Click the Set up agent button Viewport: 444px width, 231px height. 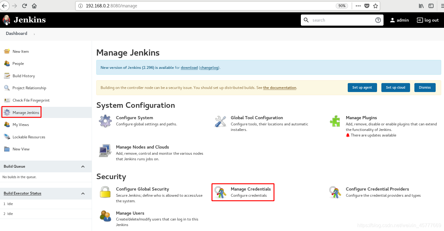pos(362,87)
